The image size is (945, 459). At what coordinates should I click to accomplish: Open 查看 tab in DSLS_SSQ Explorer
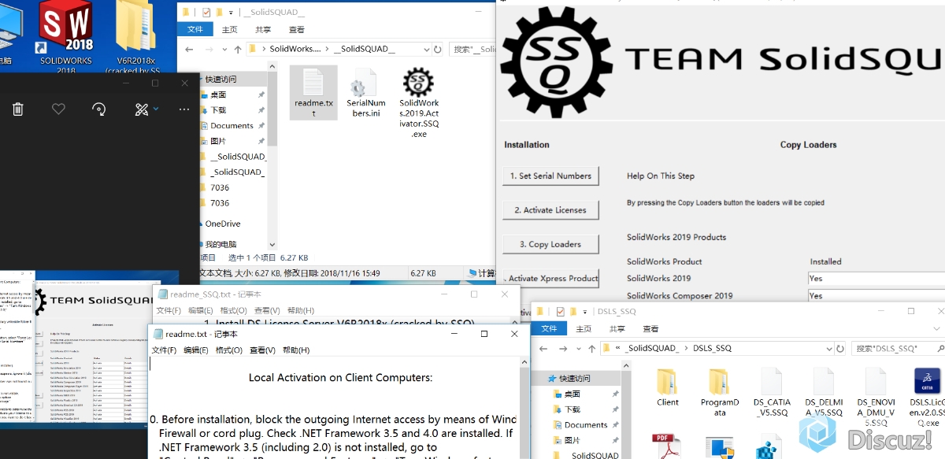pos(650,328)
